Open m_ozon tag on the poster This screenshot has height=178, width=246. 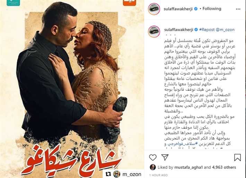click(132, 174)
